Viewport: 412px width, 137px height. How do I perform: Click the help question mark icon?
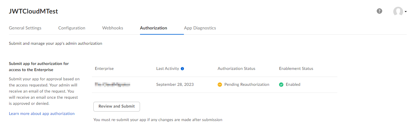click(x=379, y=11)
